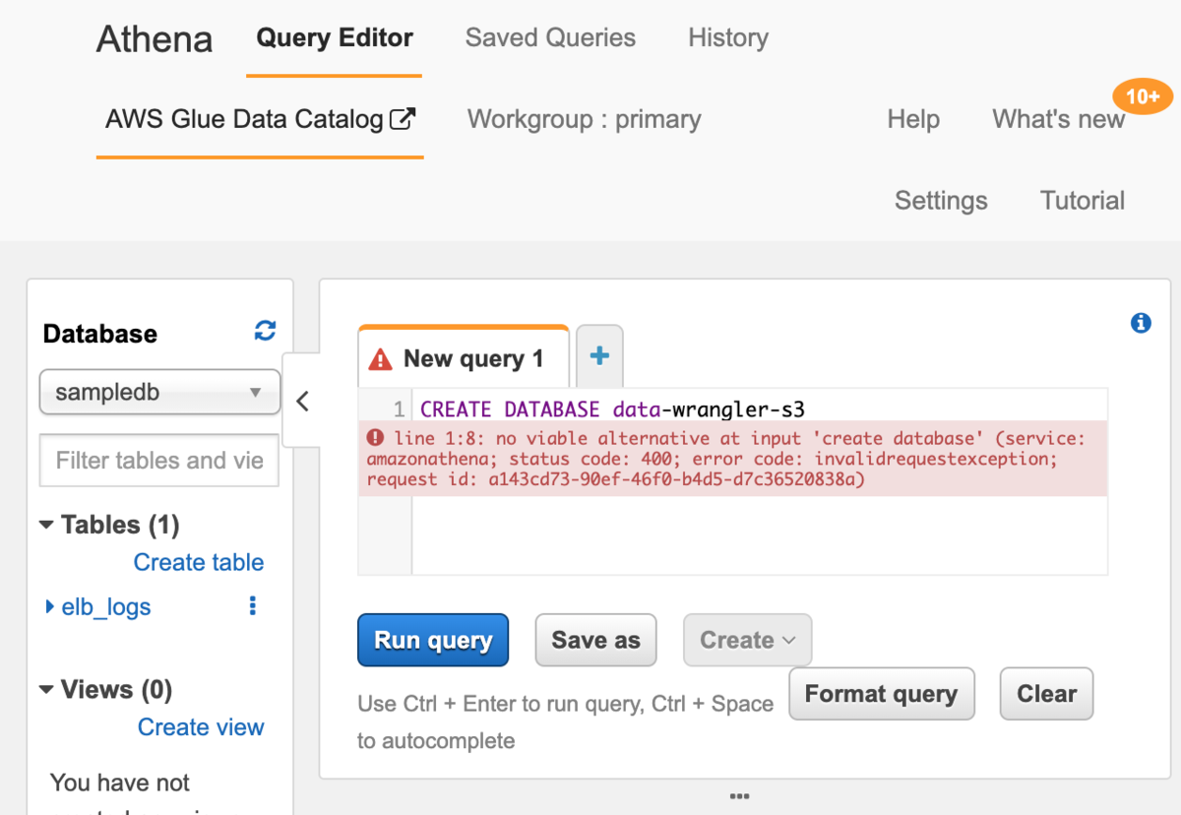The height and width of the screenshot is (815, 1181).
Task: Open AWS Glue Data Catalog link
Action: (x=260, y=120)
